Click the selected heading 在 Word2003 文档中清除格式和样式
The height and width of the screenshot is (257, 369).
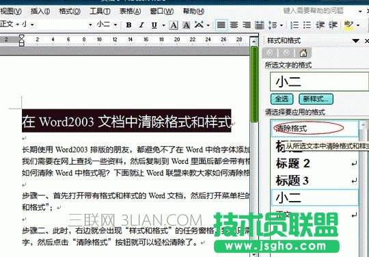tap(126, 121)
